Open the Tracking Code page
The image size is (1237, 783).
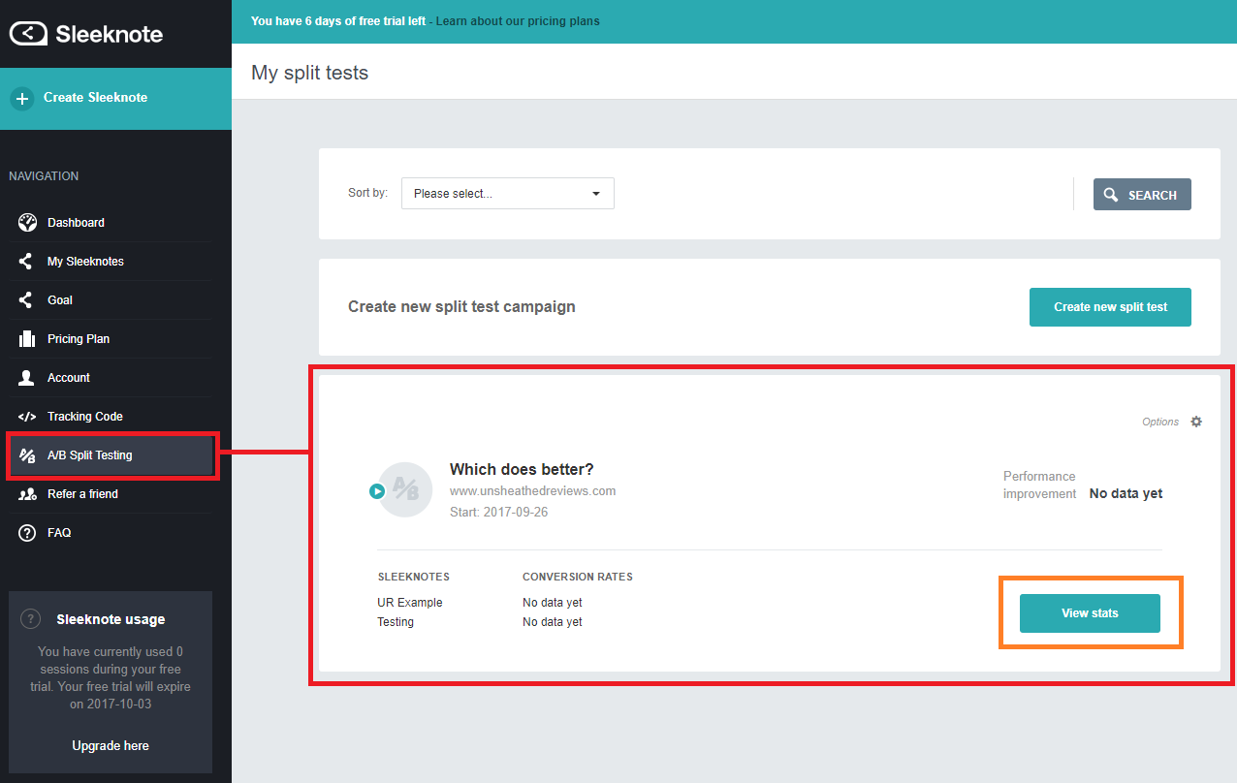(110, 417)
